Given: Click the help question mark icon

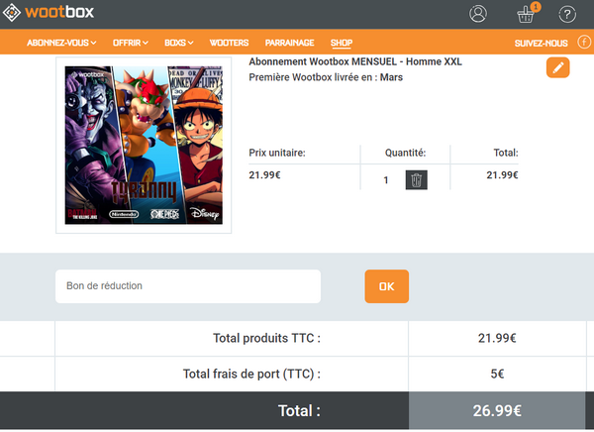Looking at the screenshot, I should coord(567,15).
